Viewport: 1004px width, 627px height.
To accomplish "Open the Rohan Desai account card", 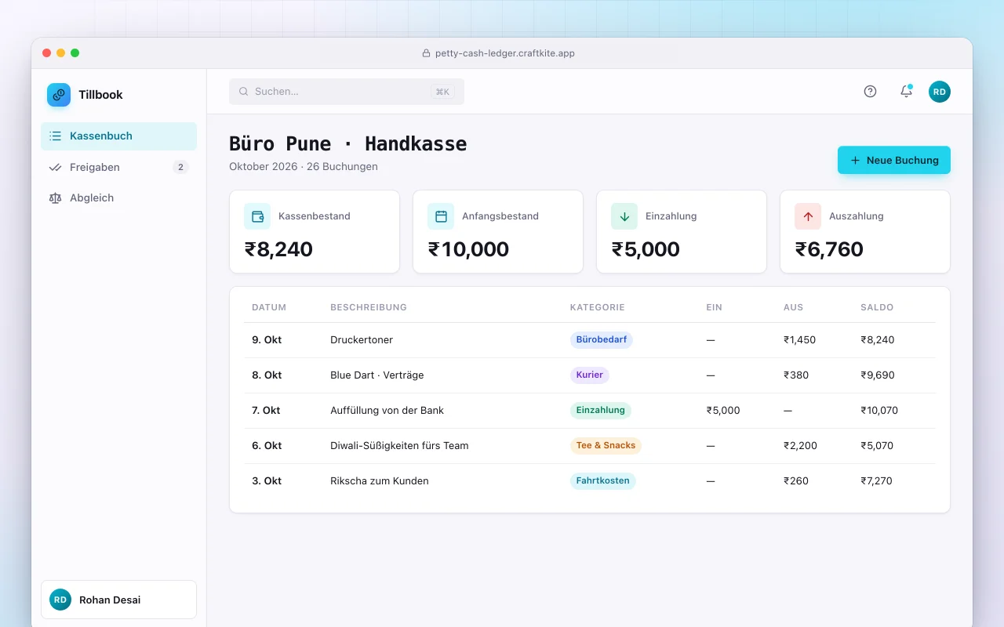I will click(x=118, y=600).
